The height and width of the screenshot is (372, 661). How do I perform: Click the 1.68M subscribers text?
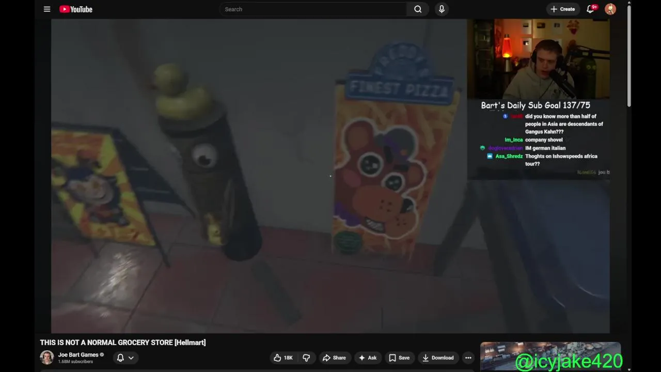pyautogui.click(x=75, y=362)
